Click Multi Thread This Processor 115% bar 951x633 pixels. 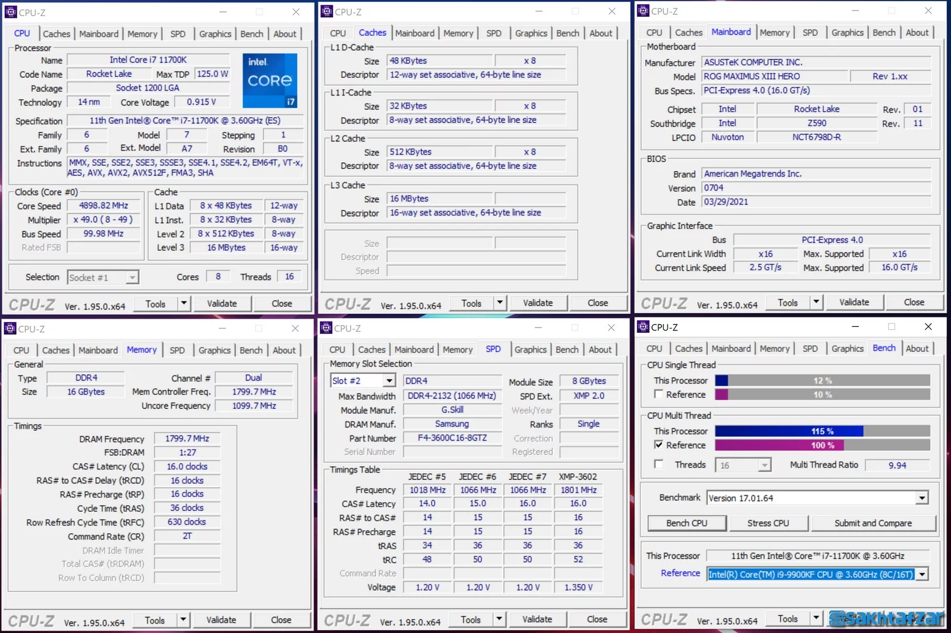[x=823, y=431]
